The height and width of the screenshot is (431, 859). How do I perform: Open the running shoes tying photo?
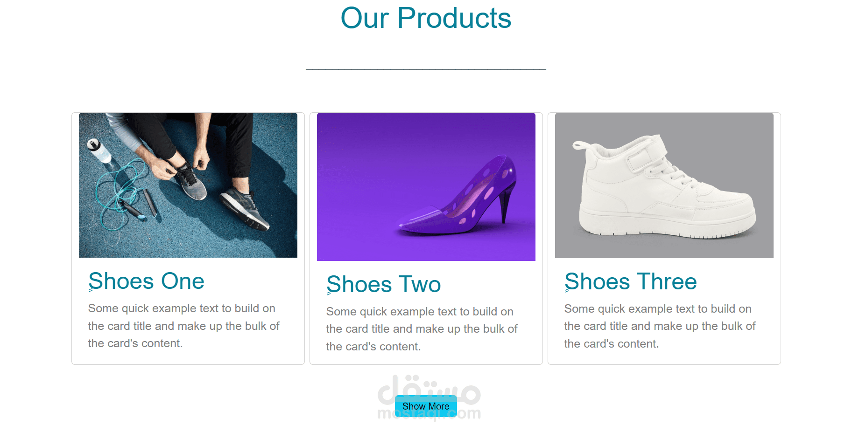pyautogui.click(x=188, y=185)
